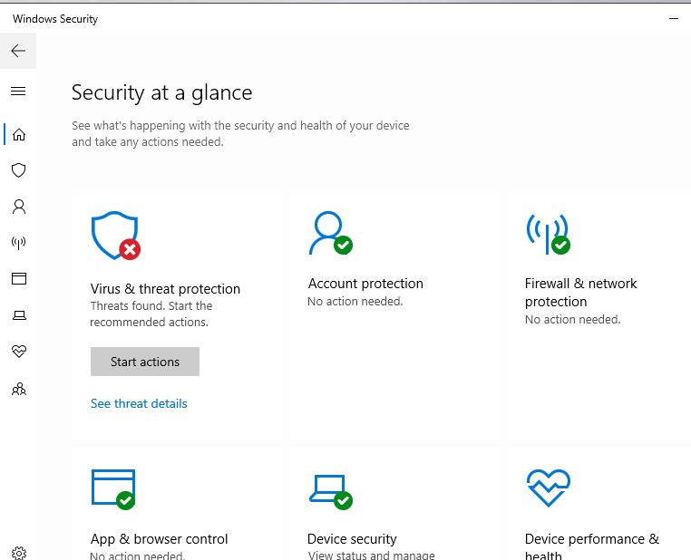Click 'No action needed.' under Firewall & network protection
This screenshot has height=560, width=691.
tap(572, 320)
